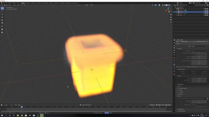Hide Cube.001 via its eye icon

point(204,12)
